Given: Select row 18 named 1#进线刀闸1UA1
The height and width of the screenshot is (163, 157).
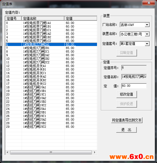Looking at the screenshot, I should [51, 87].
